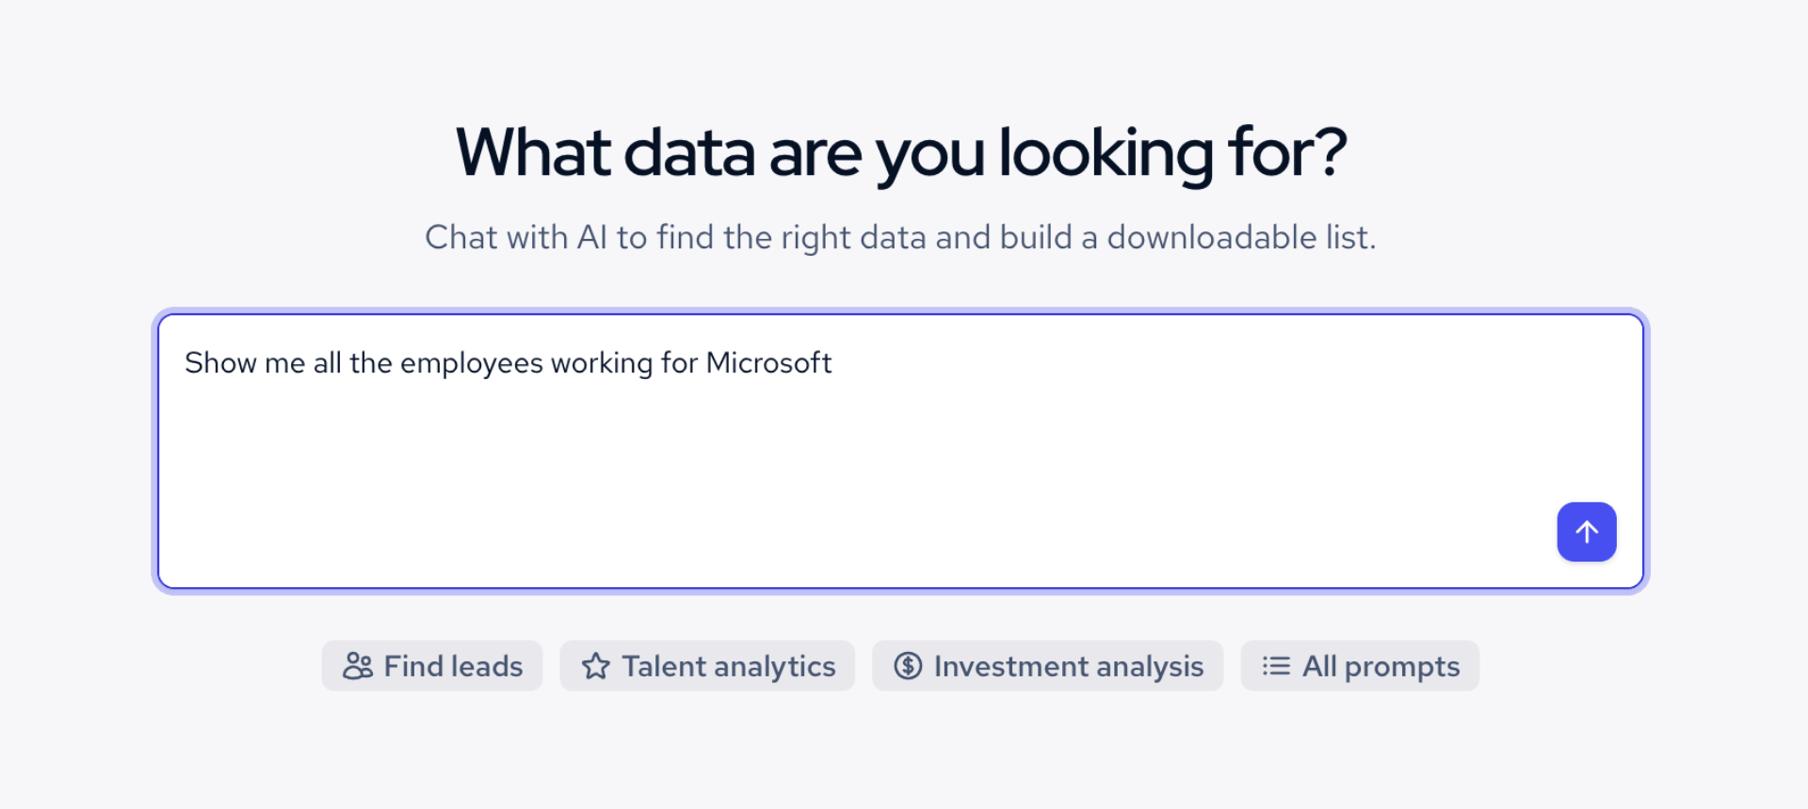Image resolution: width=1808 pixels, height=809 pixels.
Task: Click the Chat with AI subtitle text
Action: [901, 237]
